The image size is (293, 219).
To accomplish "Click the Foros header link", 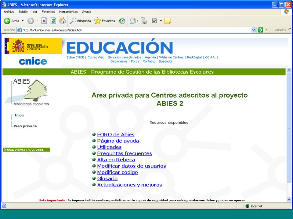I will pos(135,61).
